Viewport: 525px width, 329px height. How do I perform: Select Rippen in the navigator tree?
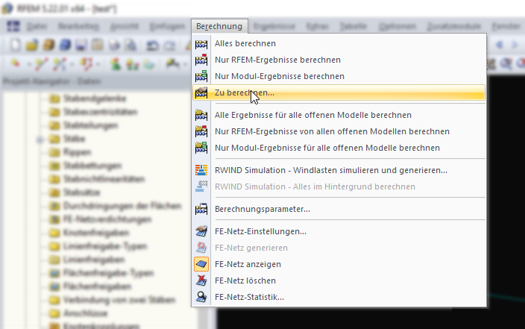coord(77,152)
